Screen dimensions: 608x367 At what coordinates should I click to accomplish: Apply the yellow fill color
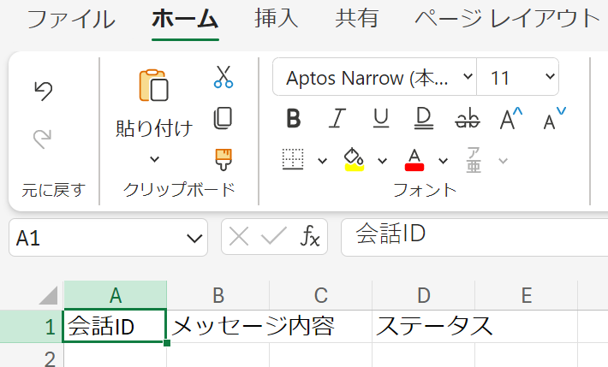(354, 159)
